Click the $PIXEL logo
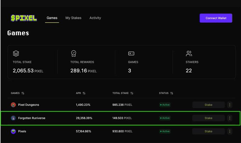 (24, 18)
